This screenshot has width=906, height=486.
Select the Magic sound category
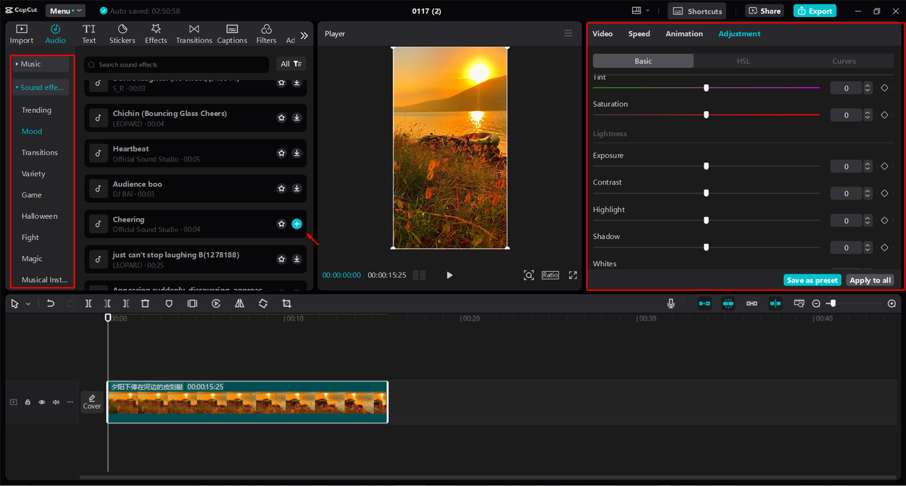point(32,259)
